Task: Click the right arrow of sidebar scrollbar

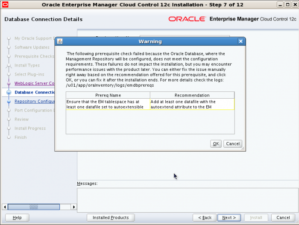Action: click(x=74, y=207)
